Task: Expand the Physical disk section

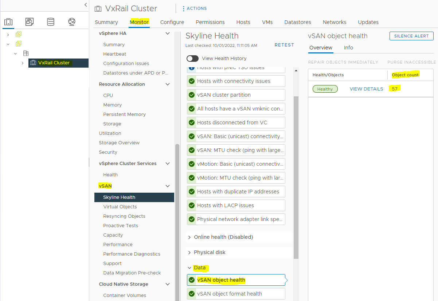Action: pos(189,252)
